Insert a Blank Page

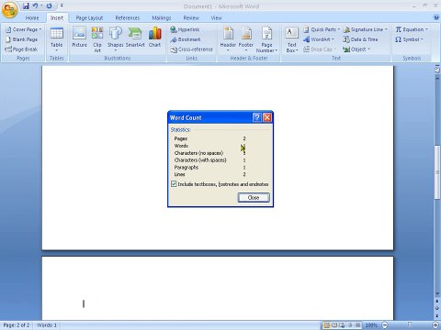(x=22, y=39)
